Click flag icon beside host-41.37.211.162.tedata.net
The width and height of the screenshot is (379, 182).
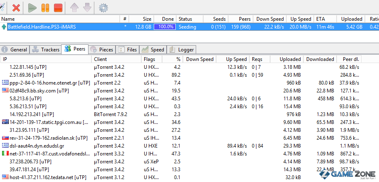pos(5,177)
